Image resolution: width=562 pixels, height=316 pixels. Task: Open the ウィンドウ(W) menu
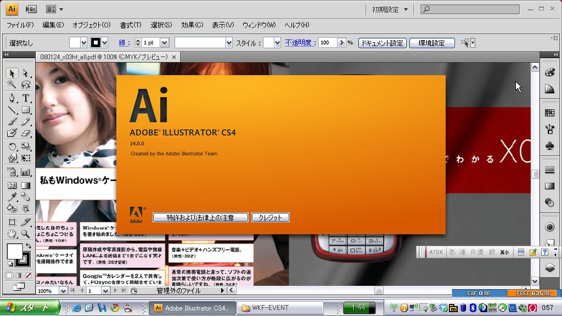click(259, 25)
